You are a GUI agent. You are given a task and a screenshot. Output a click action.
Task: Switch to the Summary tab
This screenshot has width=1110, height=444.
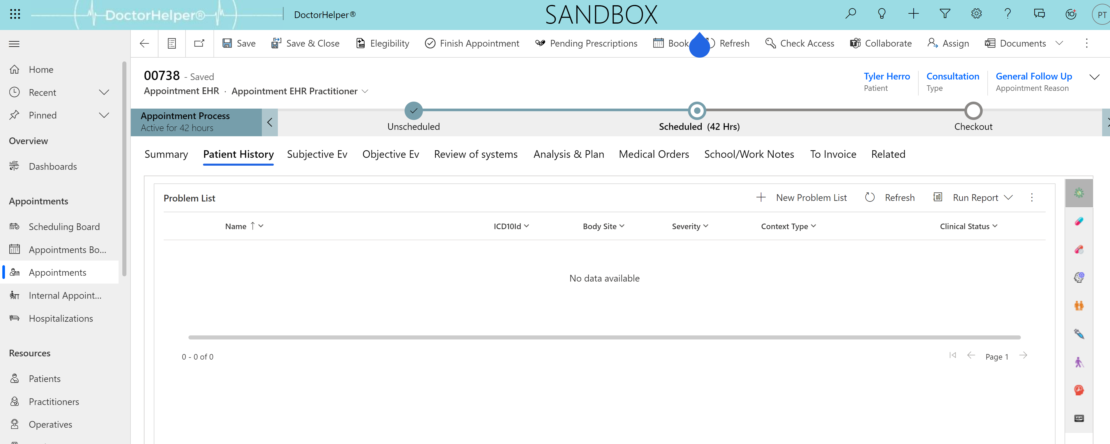pyautogui.click(x=166, y=154)
